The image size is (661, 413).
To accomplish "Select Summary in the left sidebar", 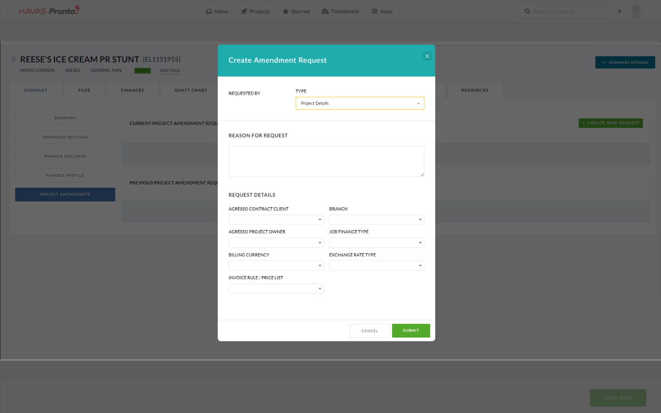I will click(65, 118).
